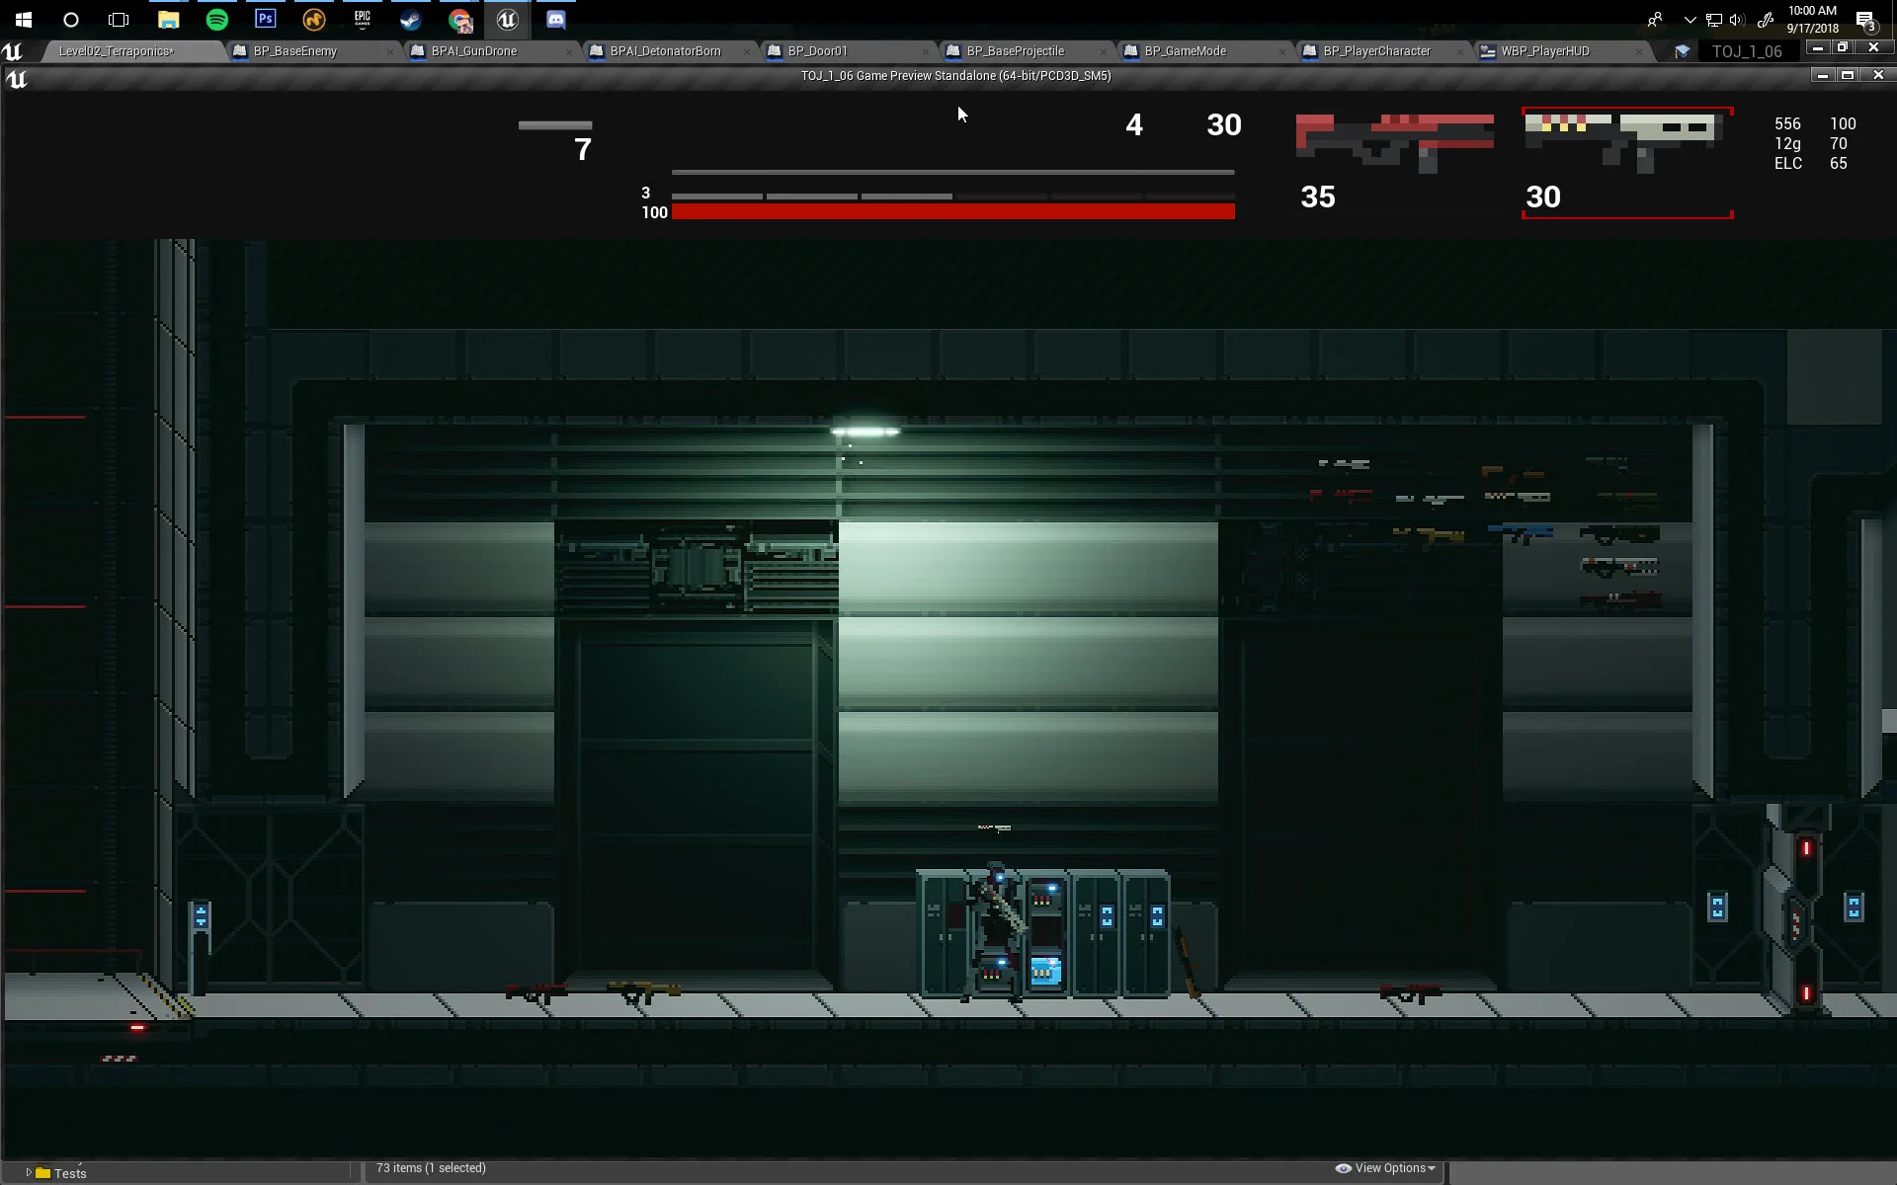Toggle the system volume icon

tap(1737, 20)
